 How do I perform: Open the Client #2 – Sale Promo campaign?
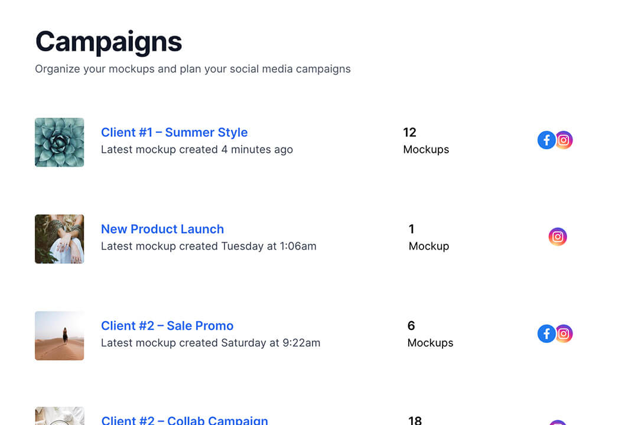click(167, 326)
